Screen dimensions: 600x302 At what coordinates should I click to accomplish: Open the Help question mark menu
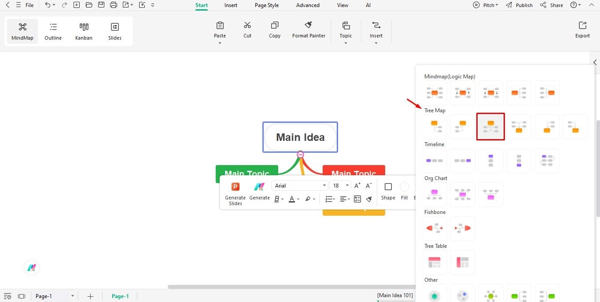576,5
